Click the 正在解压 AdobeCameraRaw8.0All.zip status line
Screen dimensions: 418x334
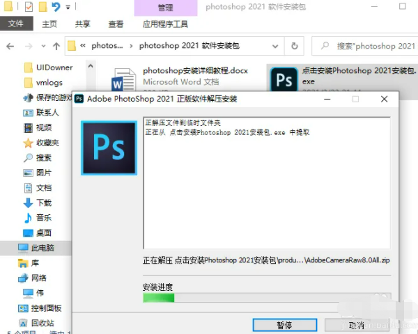coord(266,260)
